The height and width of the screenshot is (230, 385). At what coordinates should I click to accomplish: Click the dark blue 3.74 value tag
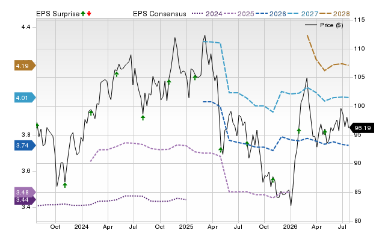25,146
